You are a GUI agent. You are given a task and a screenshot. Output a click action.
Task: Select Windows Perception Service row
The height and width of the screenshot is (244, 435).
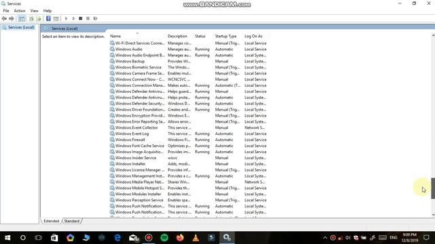point(188,200)
